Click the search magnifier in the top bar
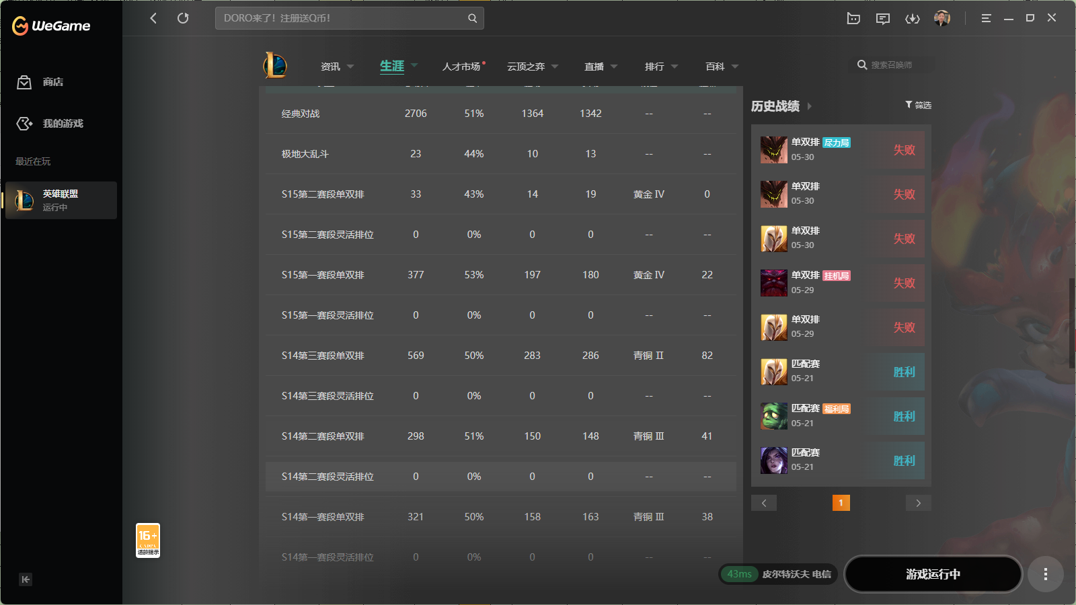1076x605 pixels. 472,18
